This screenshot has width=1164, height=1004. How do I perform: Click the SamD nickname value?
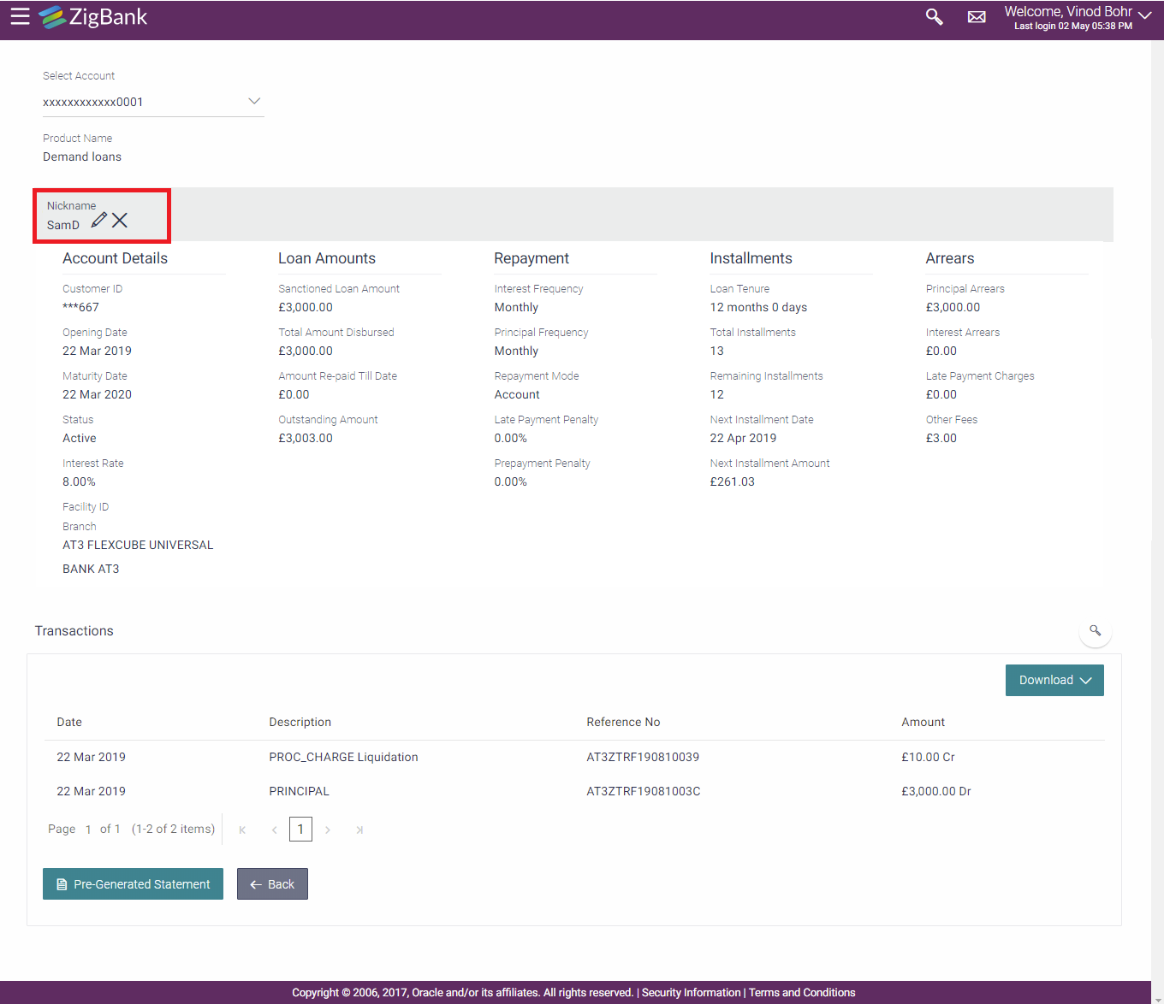coord(62,225)
